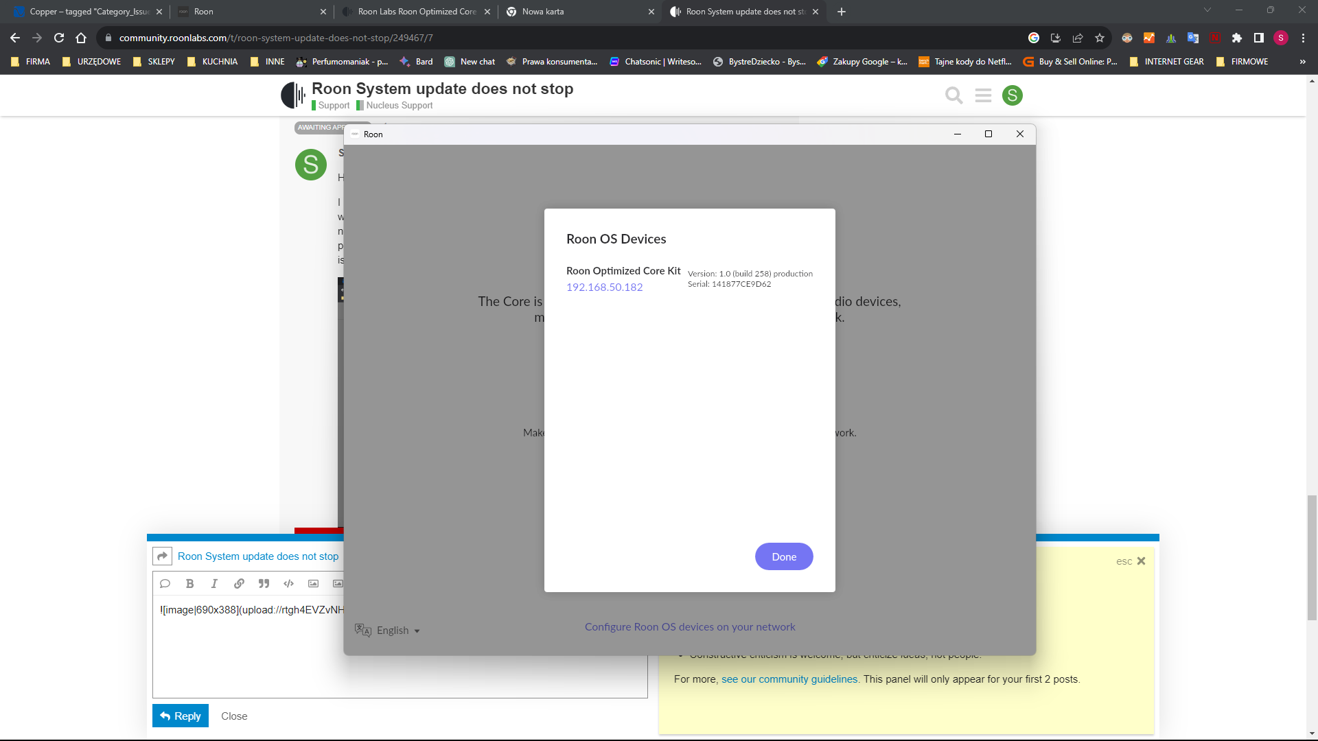The height and width of the screenshot is (741, 1318).
Task: Click the install app icon in address bar
Action: [1056, 38]
